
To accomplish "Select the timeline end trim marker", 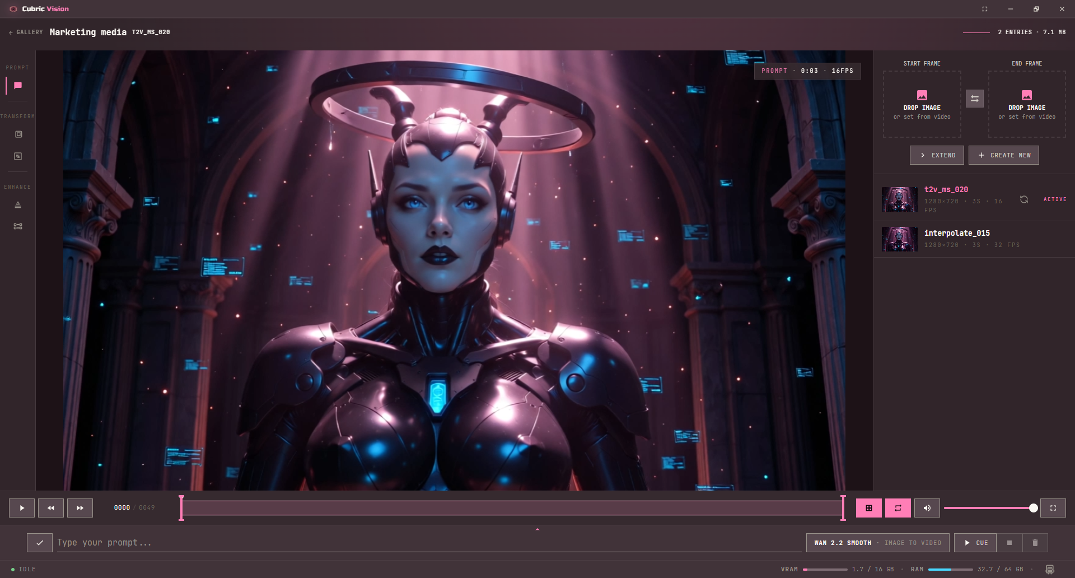I will pyautogui.click(x=843, y=508).
